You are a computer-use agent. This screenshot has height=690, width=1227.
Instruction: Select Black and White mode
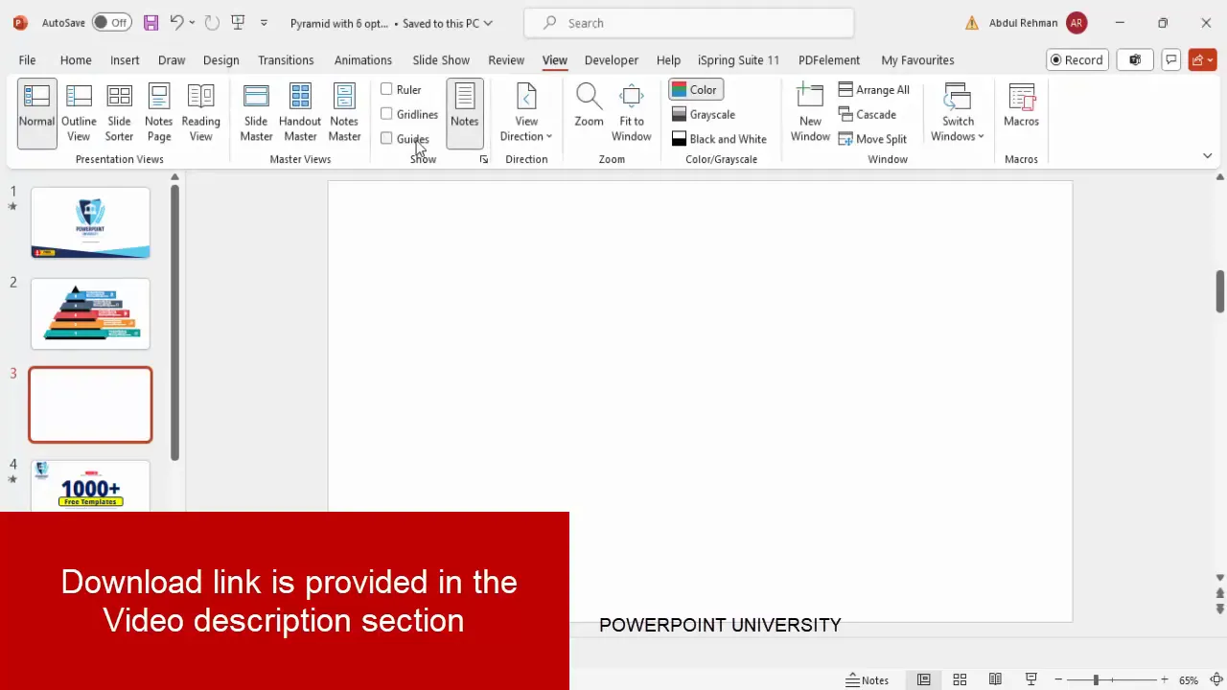point(719,139)
